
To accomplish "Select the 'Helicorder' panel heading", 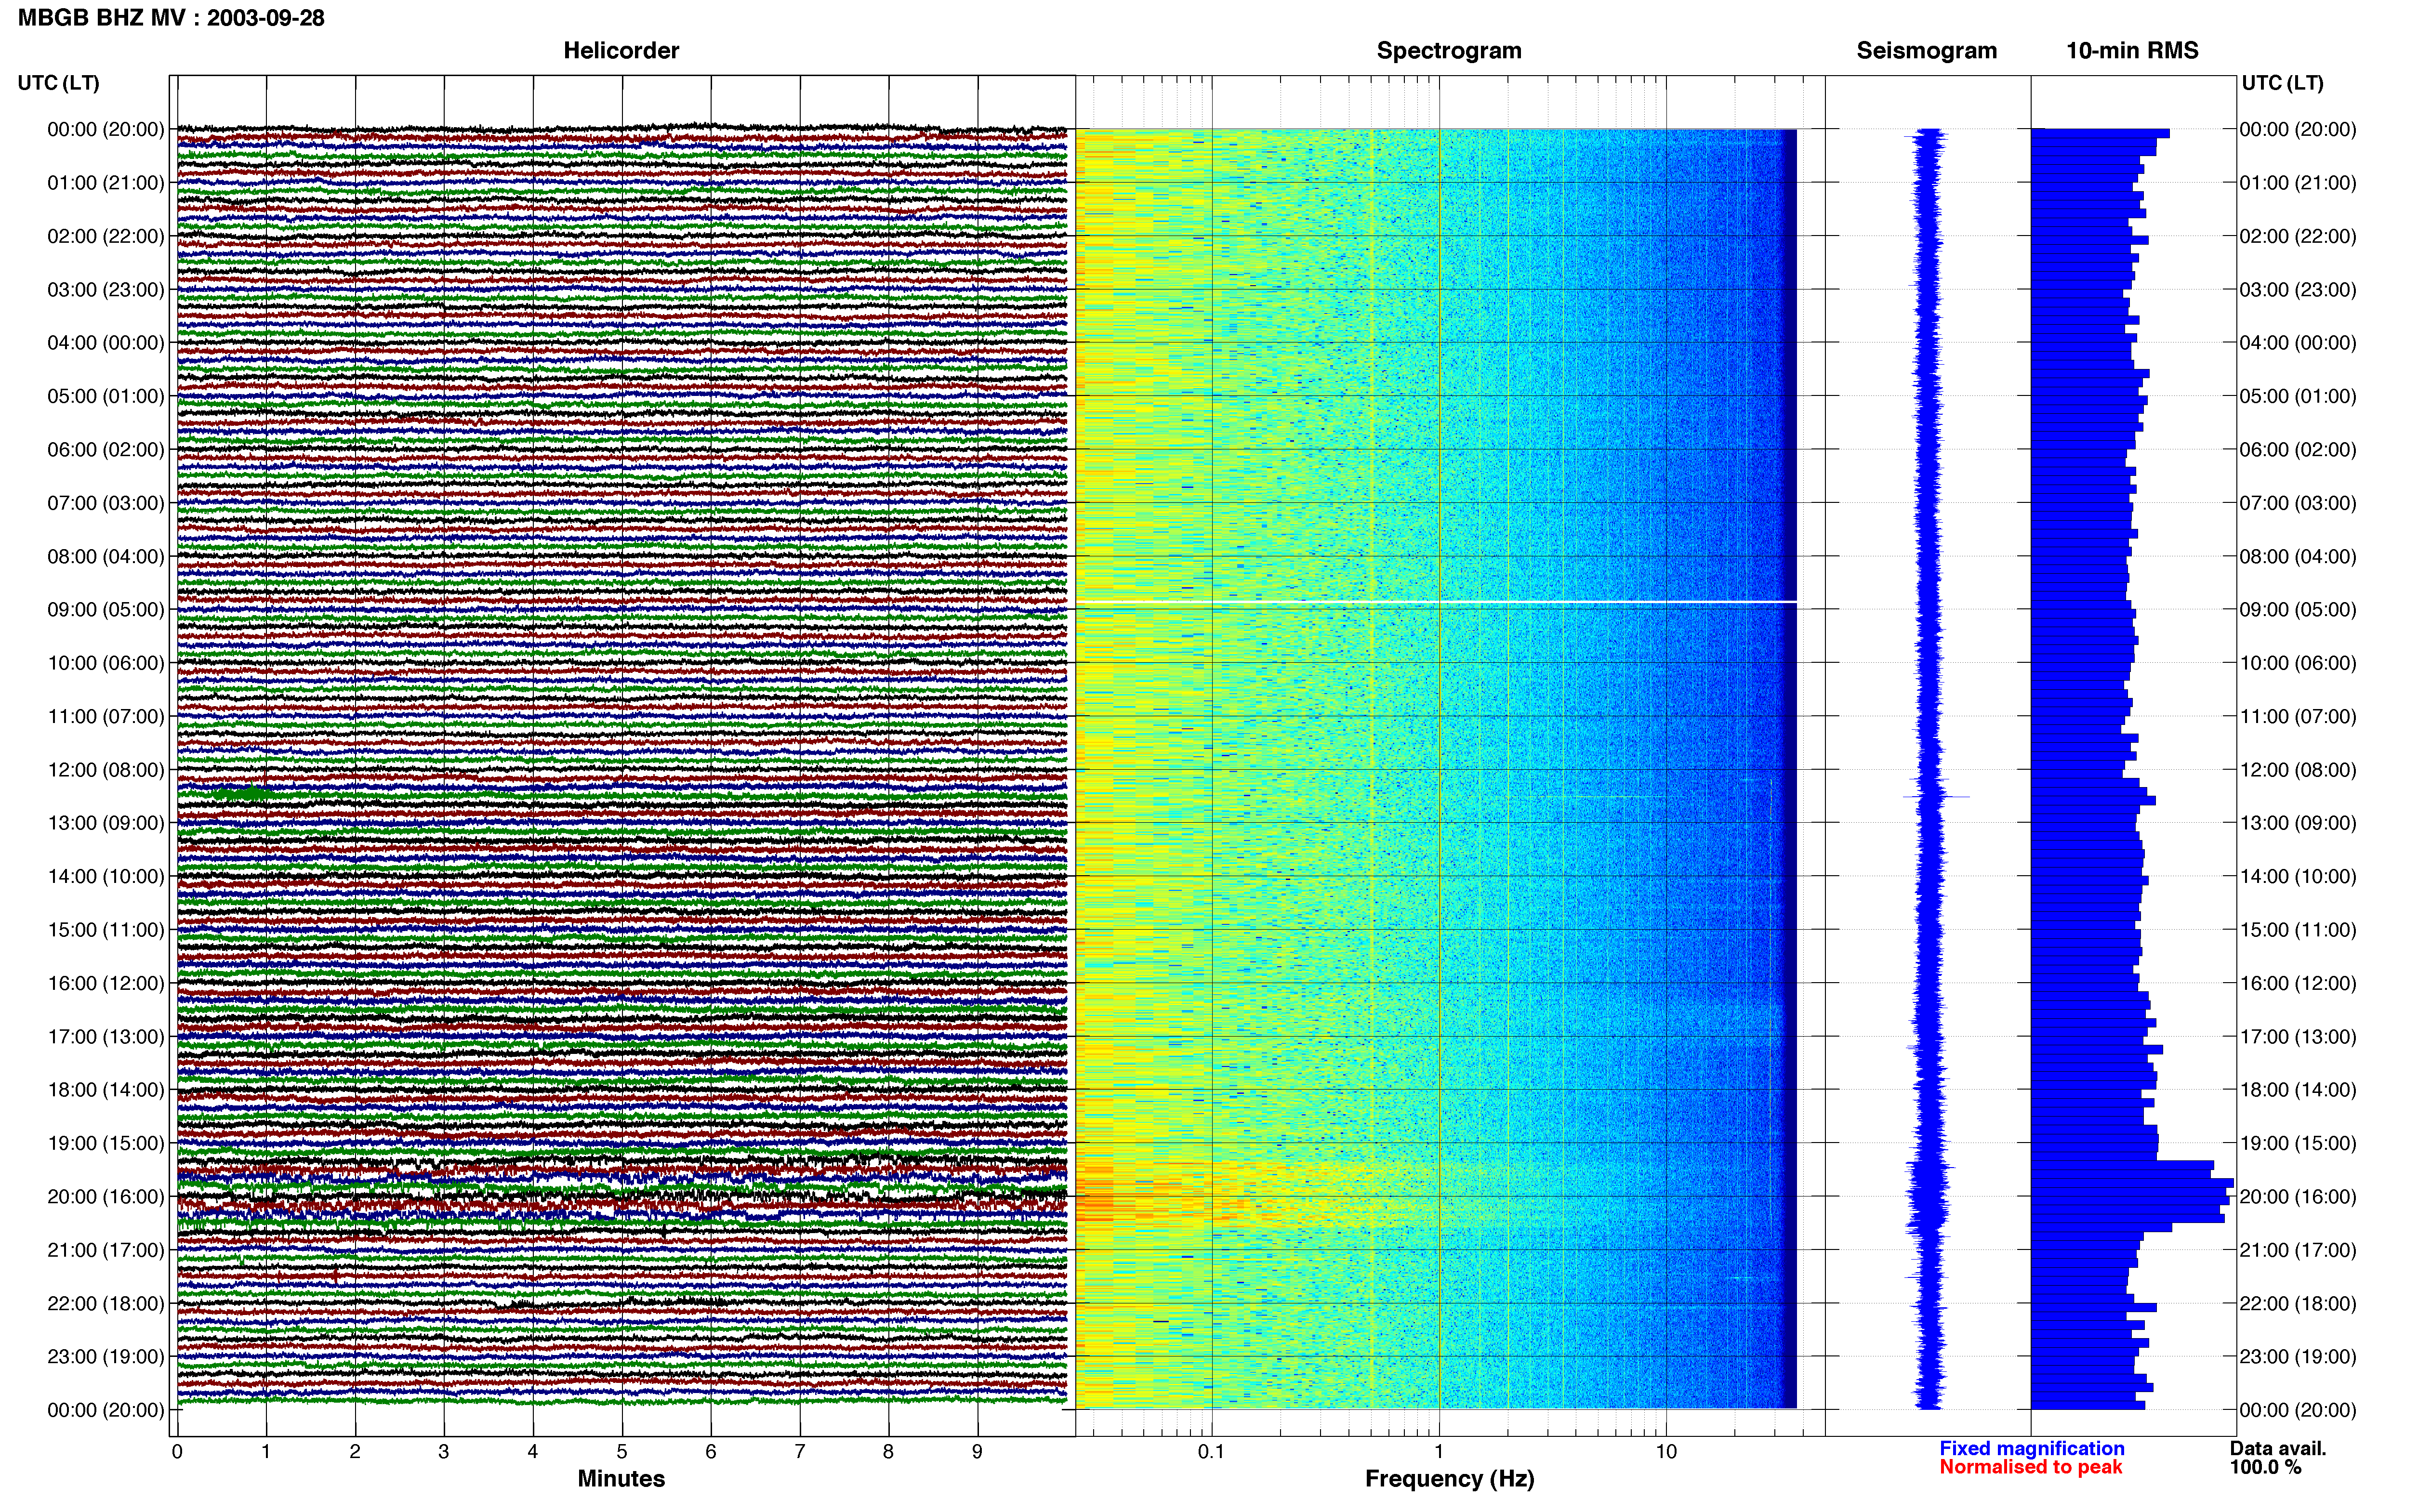I will 621,51.
